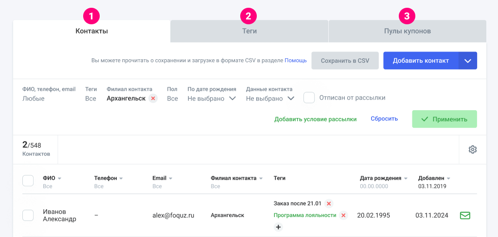Viewport: 498px width, 237px height.
Task: Select all contacts header checkbox
Action: 28,181
